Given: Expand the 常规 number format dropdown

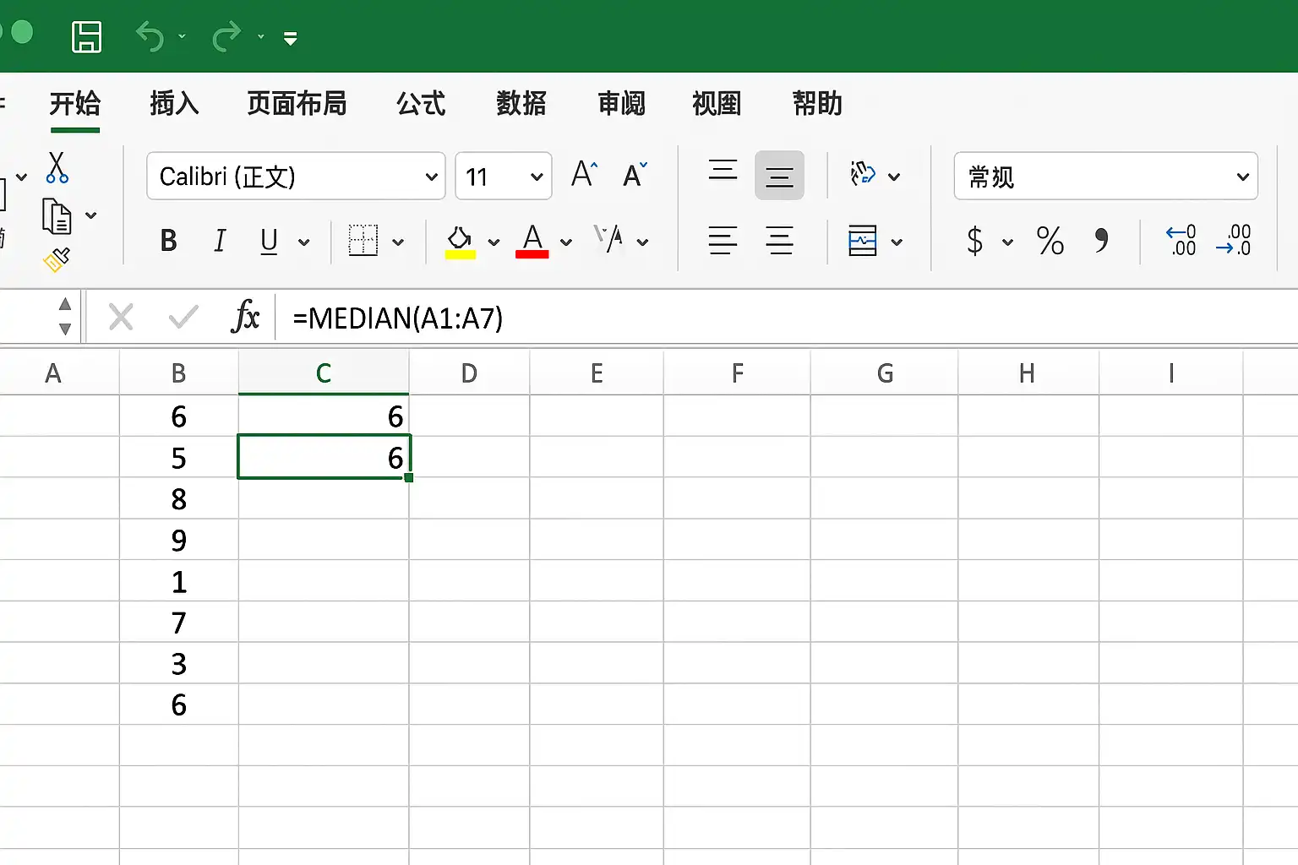Looking at the screenshot, I should pyautogui.click(x=1106, y=176).
